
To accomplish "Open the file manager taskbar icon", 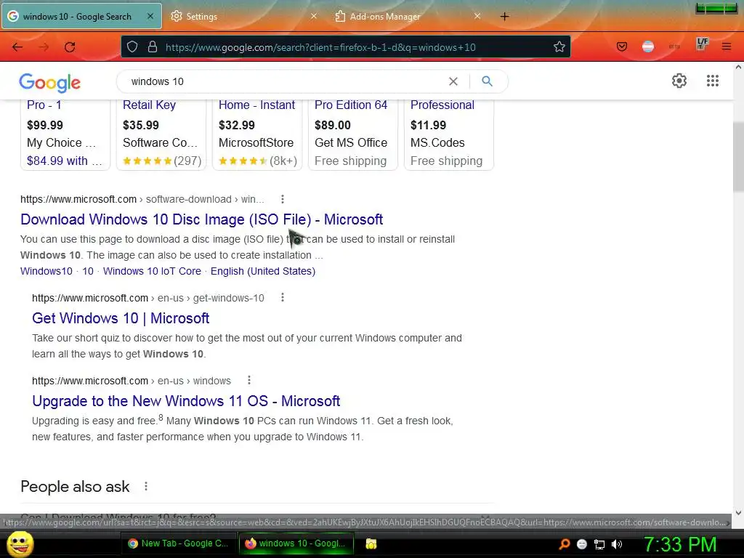I will pyautogui.click(x=371, y=543).
